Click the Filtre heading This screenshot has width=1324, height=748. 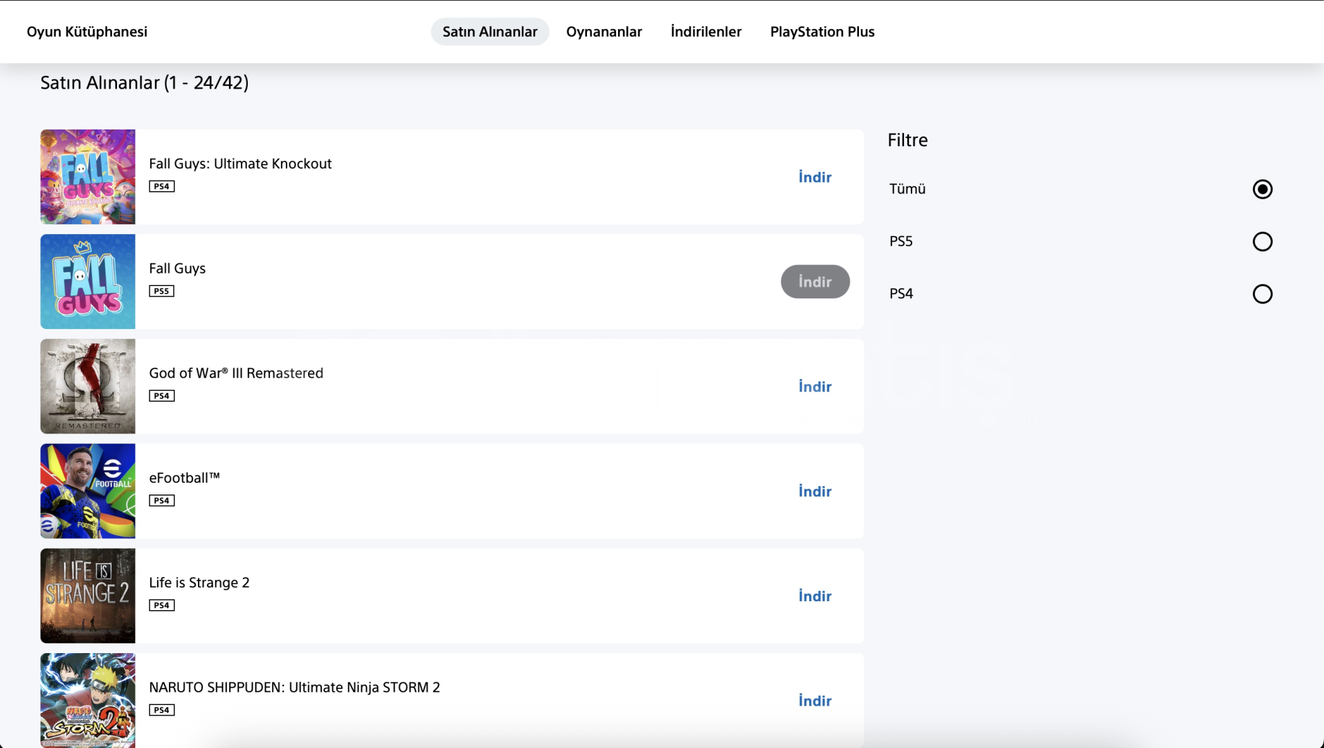coord(907,140)
